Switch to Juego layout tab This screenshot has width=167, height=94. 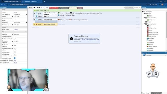(x=80, y=8)
